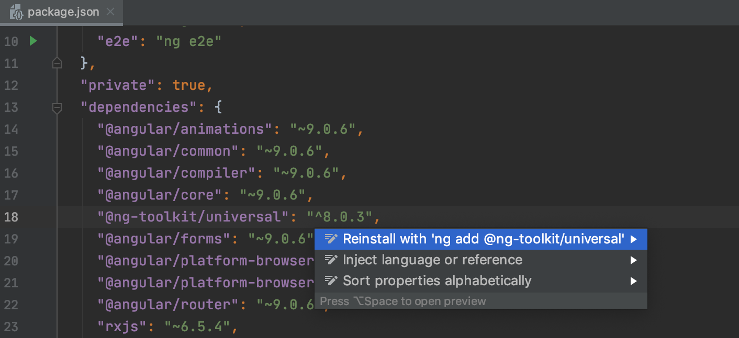This screenshot has height=338, width=739.
Task: Collapse the dependencies block fold marker
Action: [57, 107]
